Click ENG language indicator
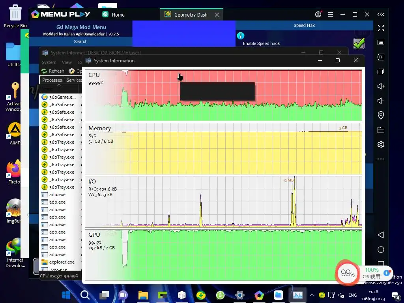This screenshot has width=404, height=303. [352, 295]
